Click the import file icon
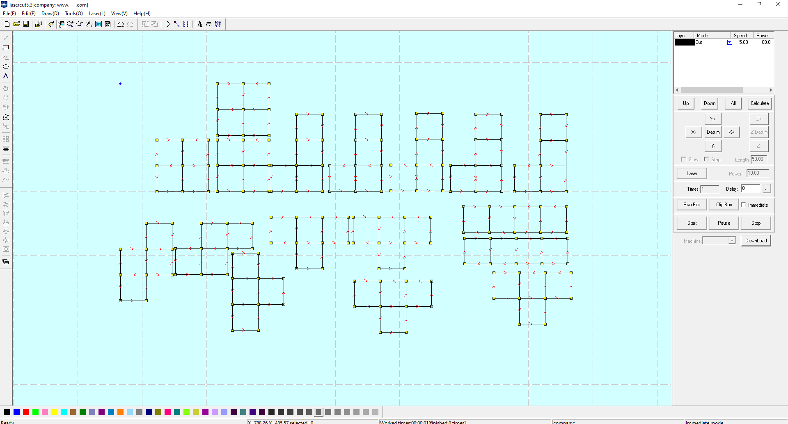The width and height of the screenshot is (788, 424). click(x=38, y=24)
